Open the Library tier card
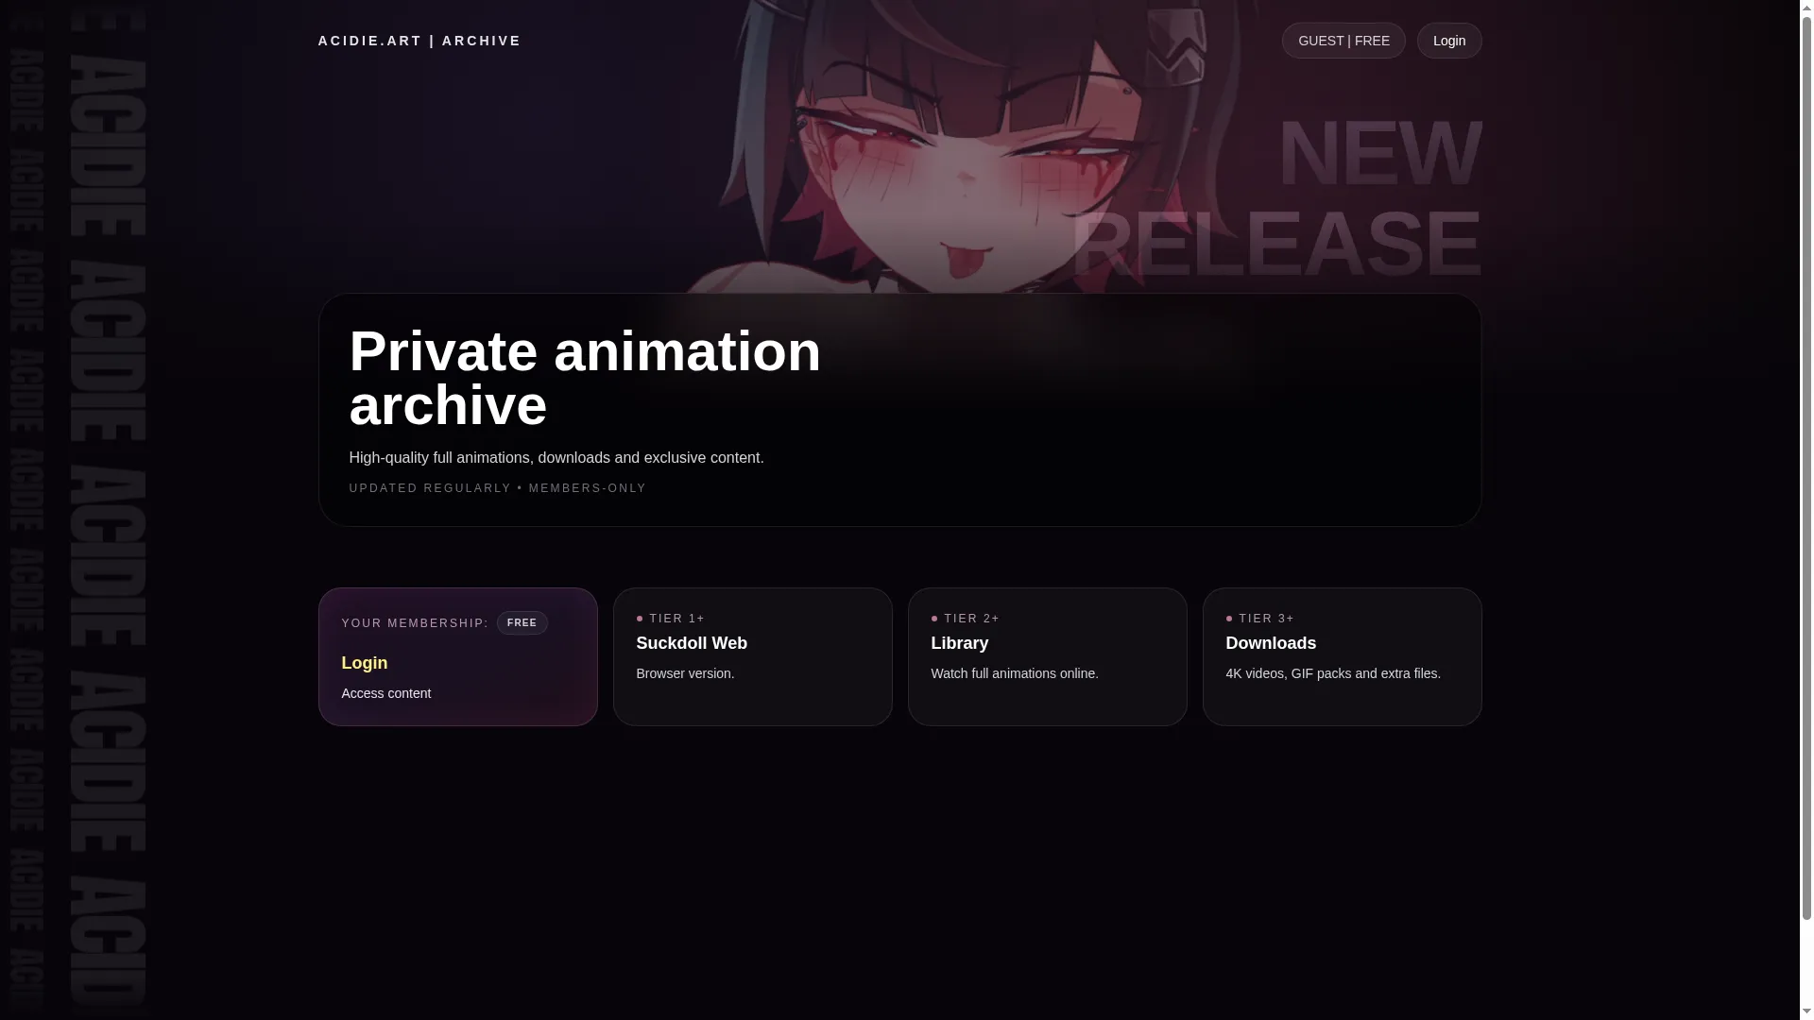Viewport: 1814px width, 1020px height. 1048,657
